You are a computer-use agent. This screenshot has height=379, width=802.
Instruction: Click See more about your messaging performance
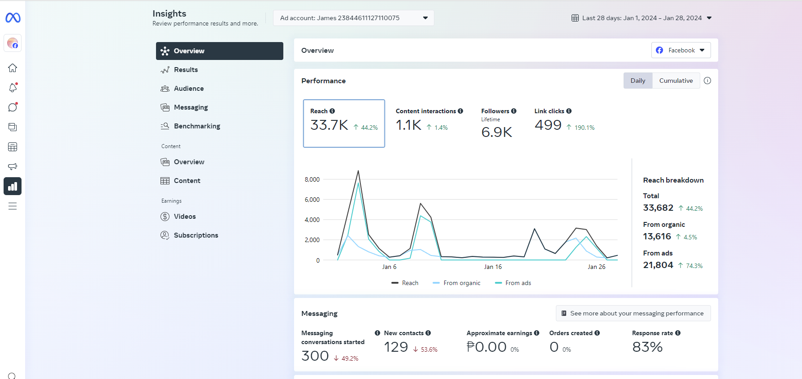633,313
